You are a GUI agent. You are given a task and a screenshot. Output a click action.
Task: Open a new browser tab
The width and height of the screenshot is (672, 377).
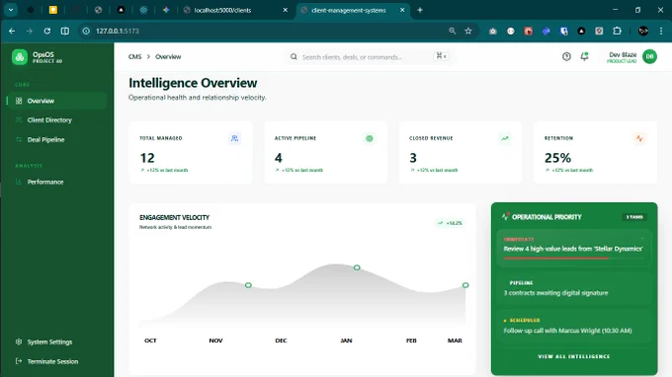(x=420, y=10)
